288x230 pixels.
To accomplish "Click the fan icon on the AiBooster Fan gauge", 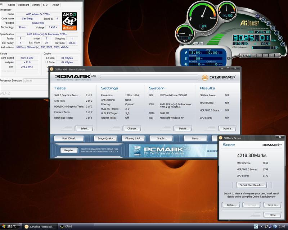I will coord(178,36).
